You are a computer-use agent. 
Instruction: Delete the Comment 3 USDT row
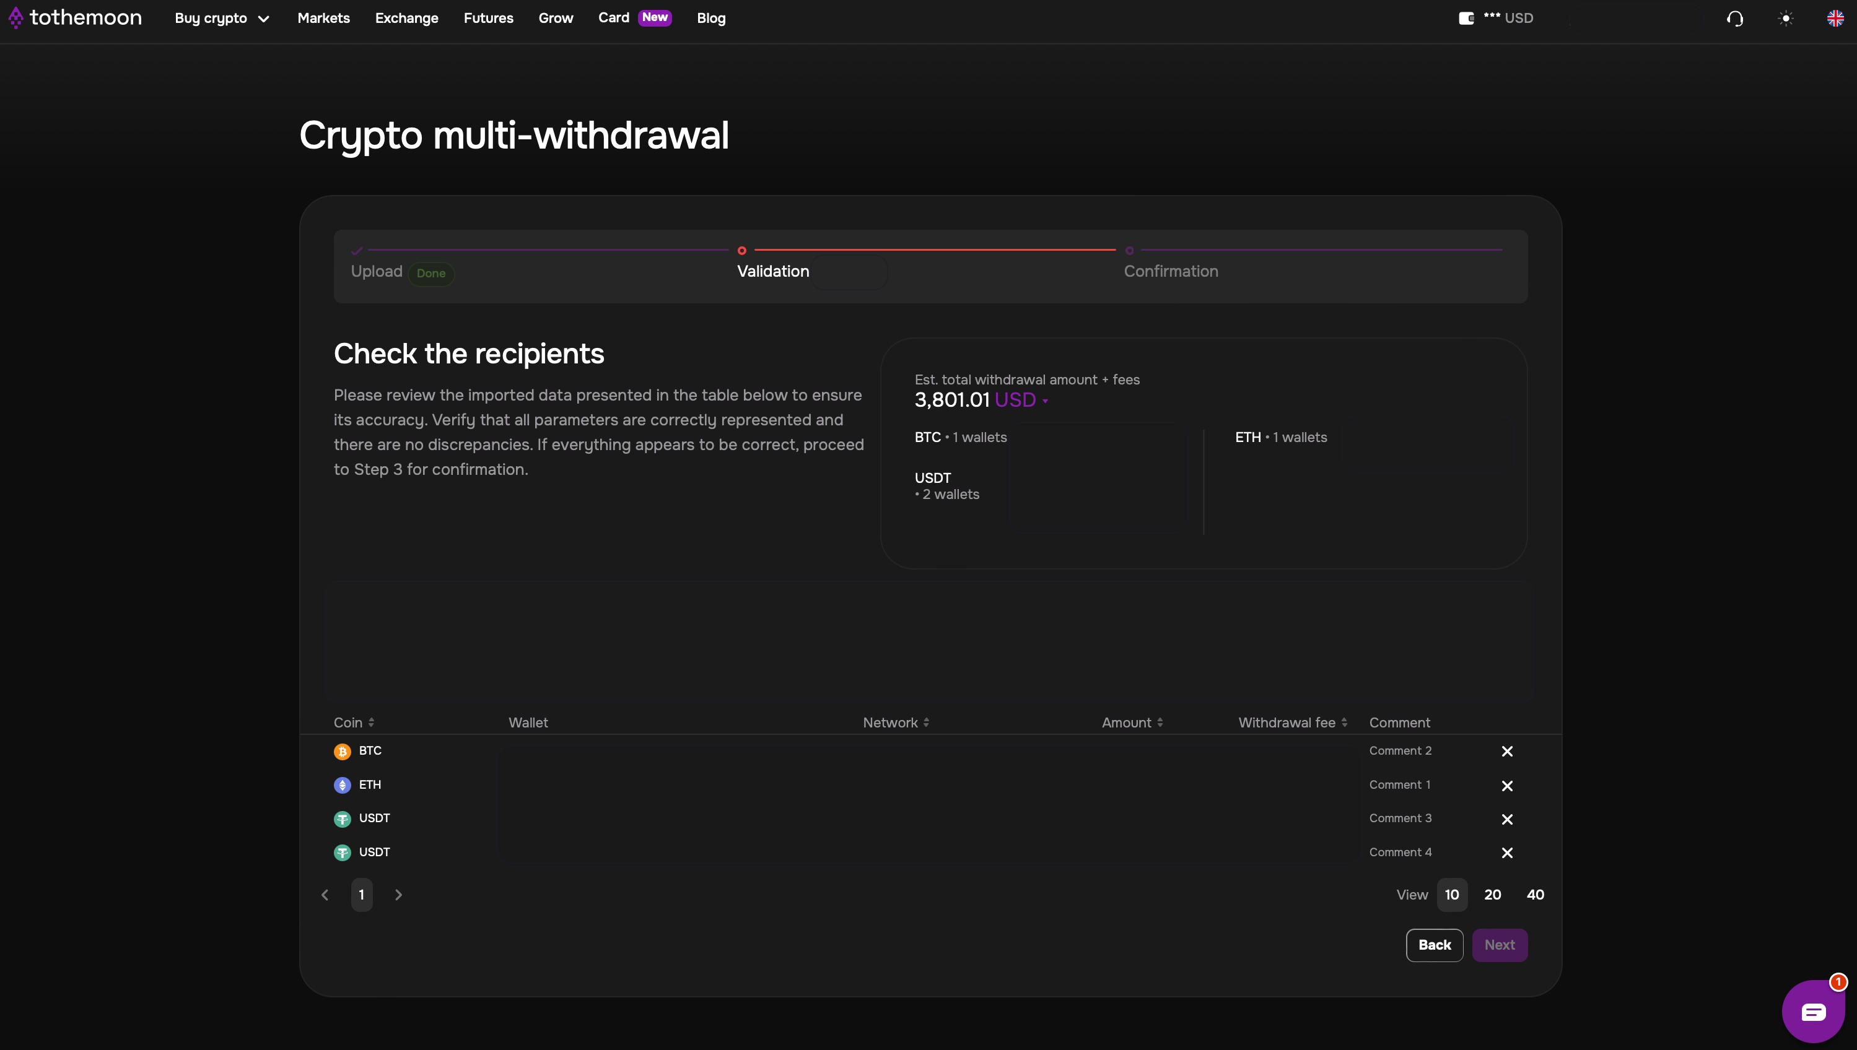1506,819
